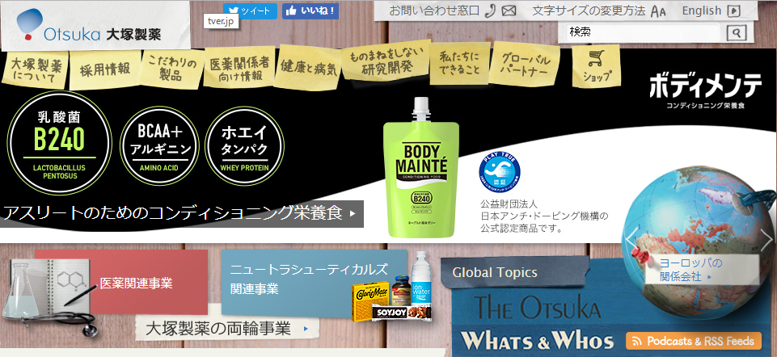Open ヨーロッパの関係会社 link
The height and width of the screenshot is (357, 777).
691,269
